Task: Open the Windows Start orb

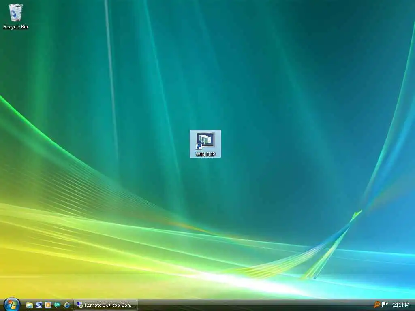Action: click(x=11, y=305)
